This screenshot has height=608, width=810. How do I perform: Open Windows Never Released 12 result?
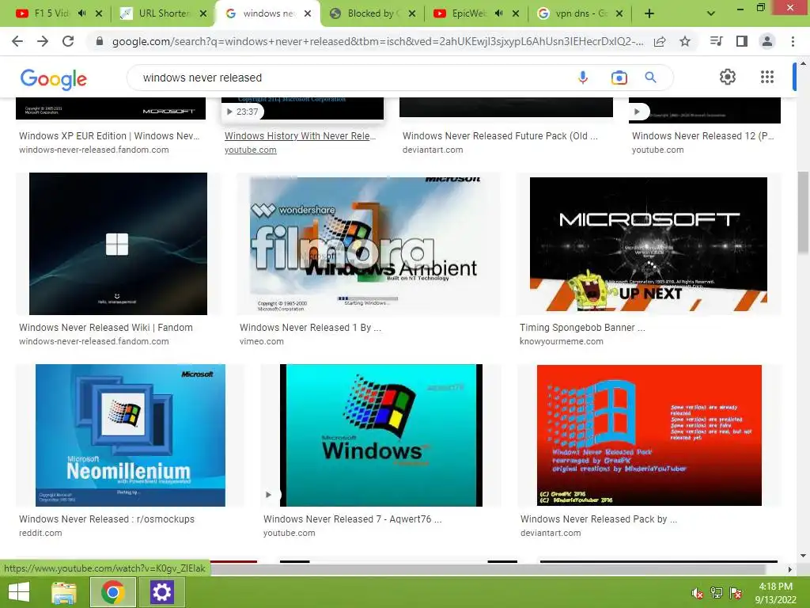tap(703, 136)
